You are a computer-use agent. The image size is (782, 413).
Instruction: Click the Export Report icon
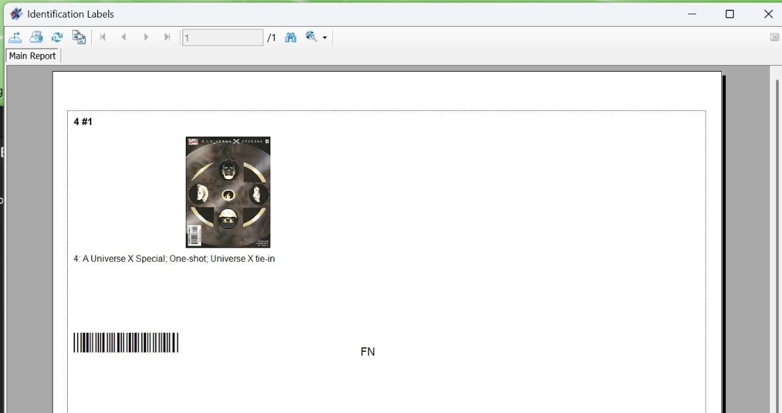click(15, 37)
